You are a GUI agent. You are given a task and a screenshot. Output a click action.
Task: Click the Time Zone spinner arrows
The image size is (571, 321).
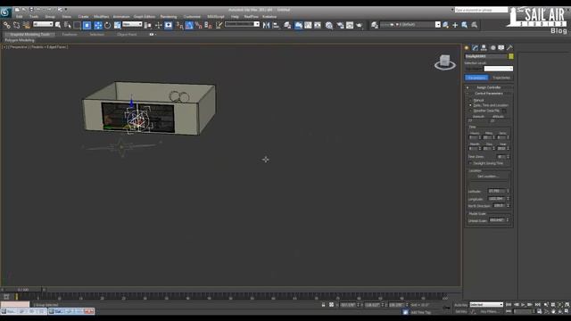point(508,157)
